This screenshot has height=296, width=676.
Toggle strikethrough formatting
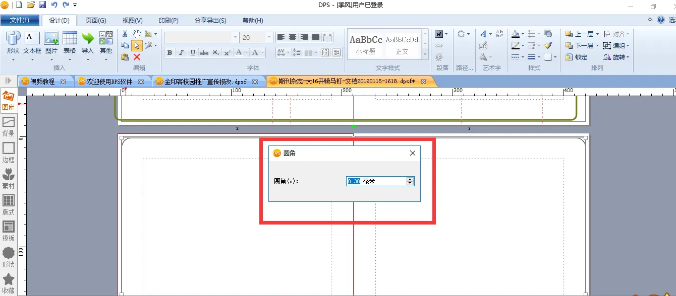(x=204, y=52)
